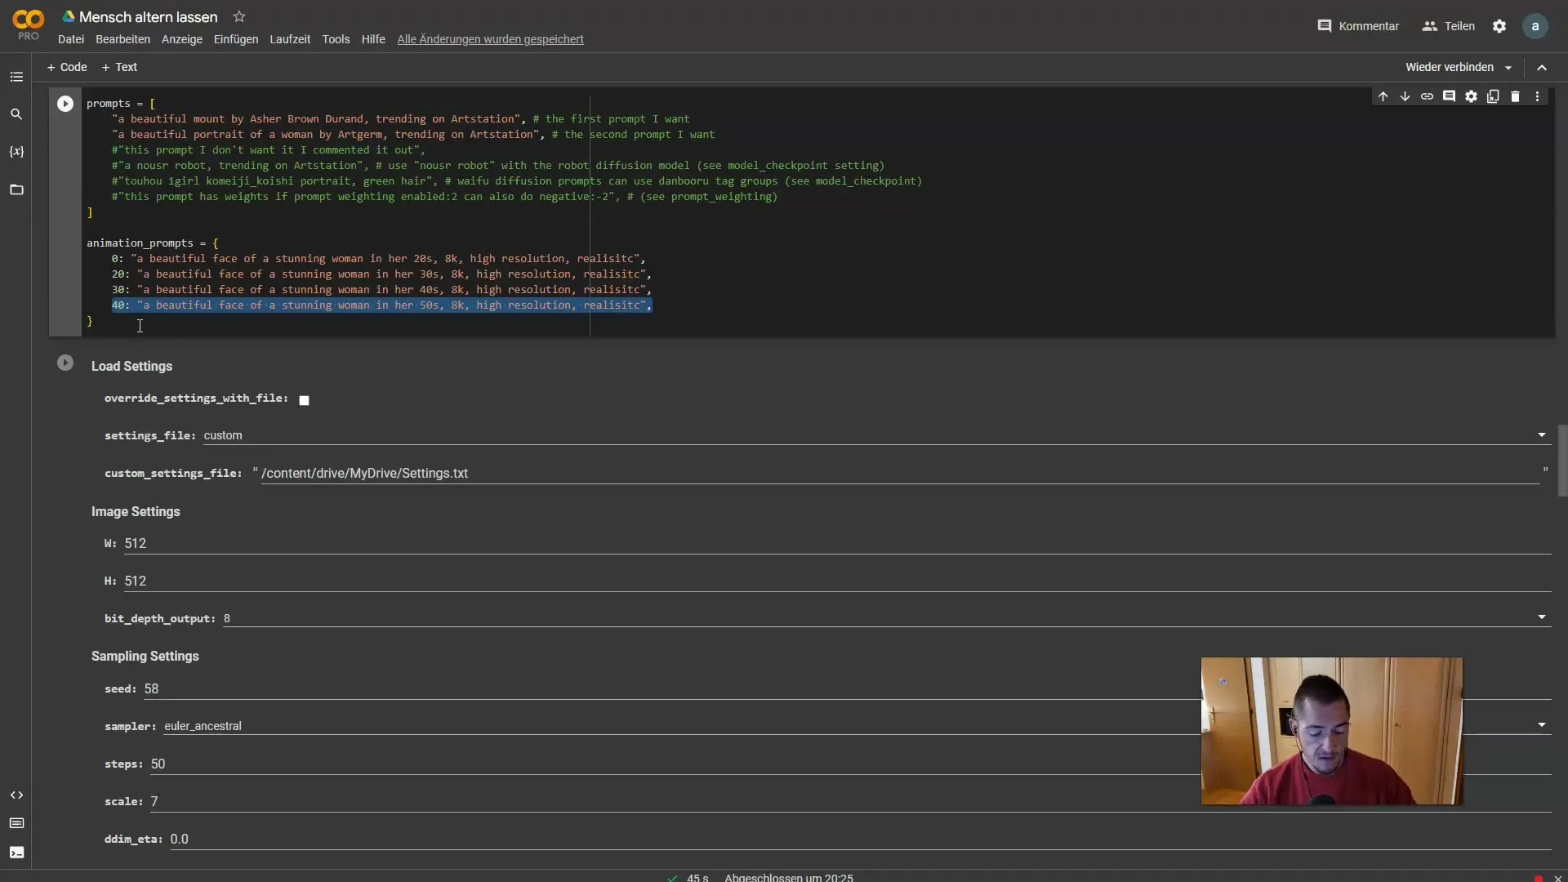Collapse the header with chevron up
This screenshot has width=1568, height=882.
click(x=1542, y=68)
